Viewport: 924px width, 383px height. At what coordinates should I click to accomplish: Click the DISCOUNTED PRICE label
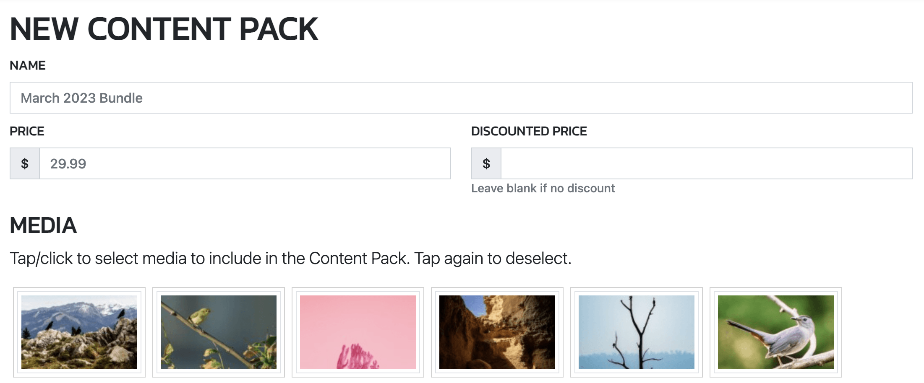pos(529,131)
